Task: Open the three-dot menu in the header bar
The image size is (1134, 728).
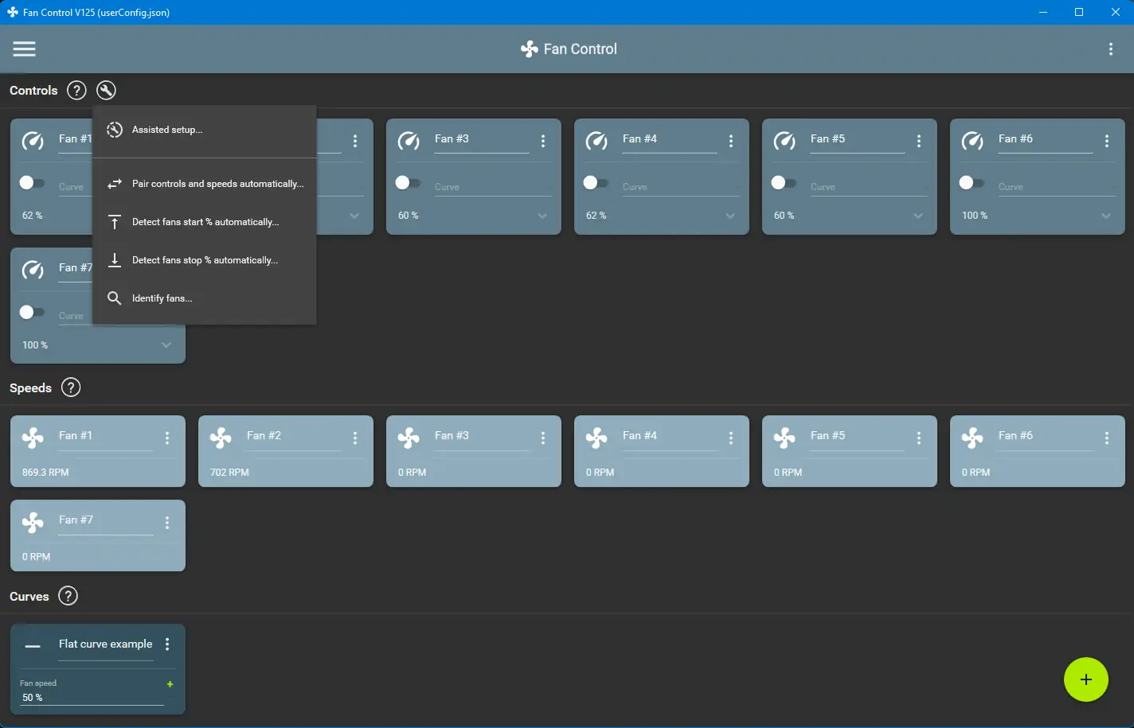Action: pos(1111,49)
